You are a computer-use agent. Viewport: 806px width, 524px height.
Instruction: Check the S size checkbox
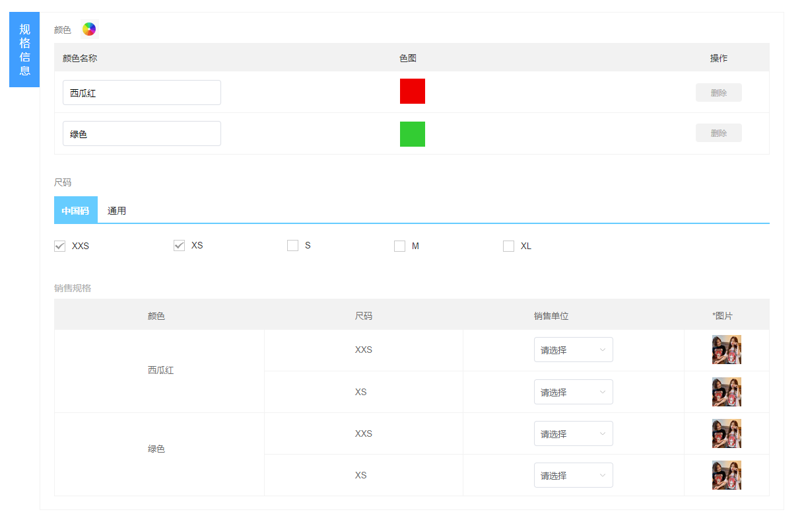pos(293,246)
